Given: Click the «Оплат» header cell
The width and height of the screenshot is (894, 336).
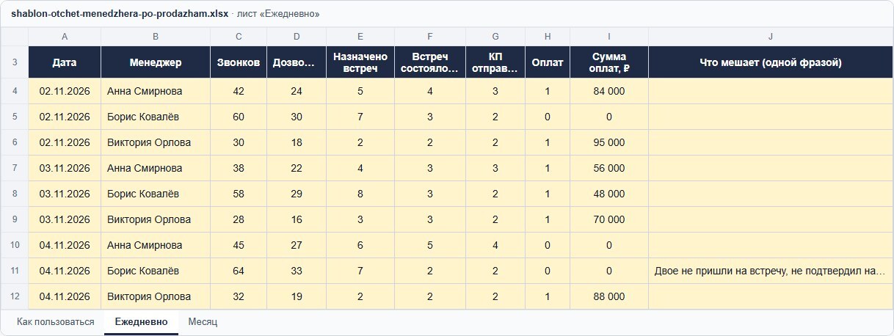Looking at the screenshot, I should coord(548,62).
